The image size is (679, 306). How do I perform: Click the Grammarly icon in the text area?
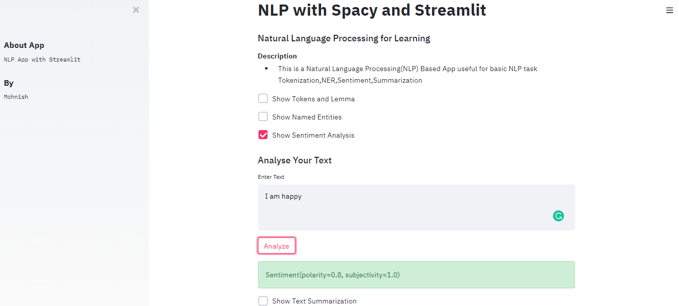click(x=558, y=216)
